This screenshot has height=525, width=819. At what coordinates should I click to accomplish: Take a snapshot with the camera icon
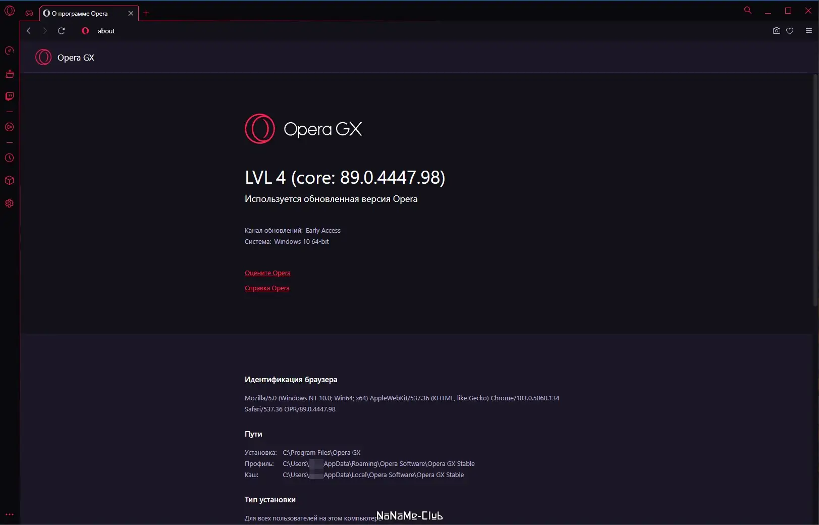(777, 31)
